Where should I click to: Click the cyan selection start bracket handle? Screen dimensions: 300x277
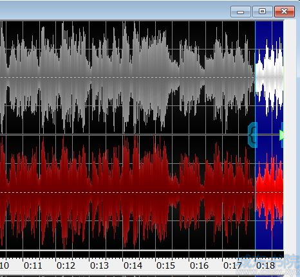(x=253, y=135)
